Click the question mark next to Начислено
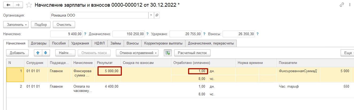The width and height of the screenshot is (354, 110). pos(85,34)
